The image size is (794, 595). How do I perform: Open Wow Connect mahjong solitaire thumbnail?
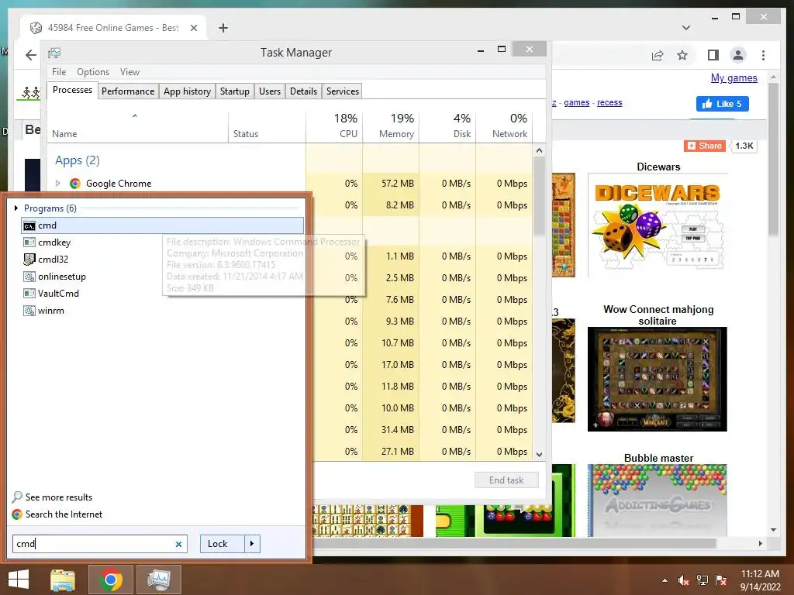coord(658,380)
